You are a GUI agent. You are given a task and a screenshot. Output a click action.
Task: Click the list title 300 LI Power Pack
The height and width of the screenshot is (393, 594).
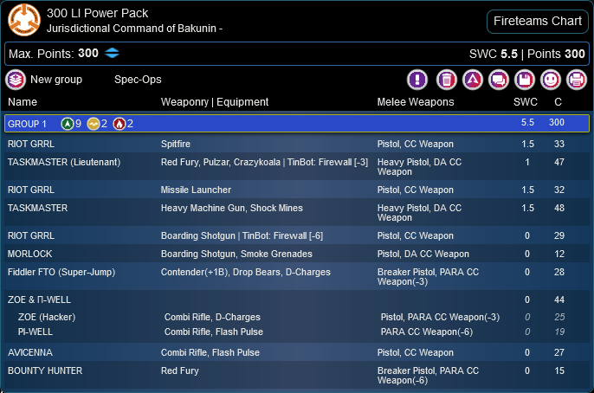coord(97,13)
